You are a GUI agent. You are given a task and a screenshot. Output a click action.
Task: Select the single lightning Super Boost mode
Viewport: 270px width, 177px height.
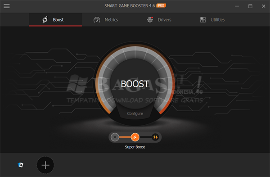coord(135,137)
